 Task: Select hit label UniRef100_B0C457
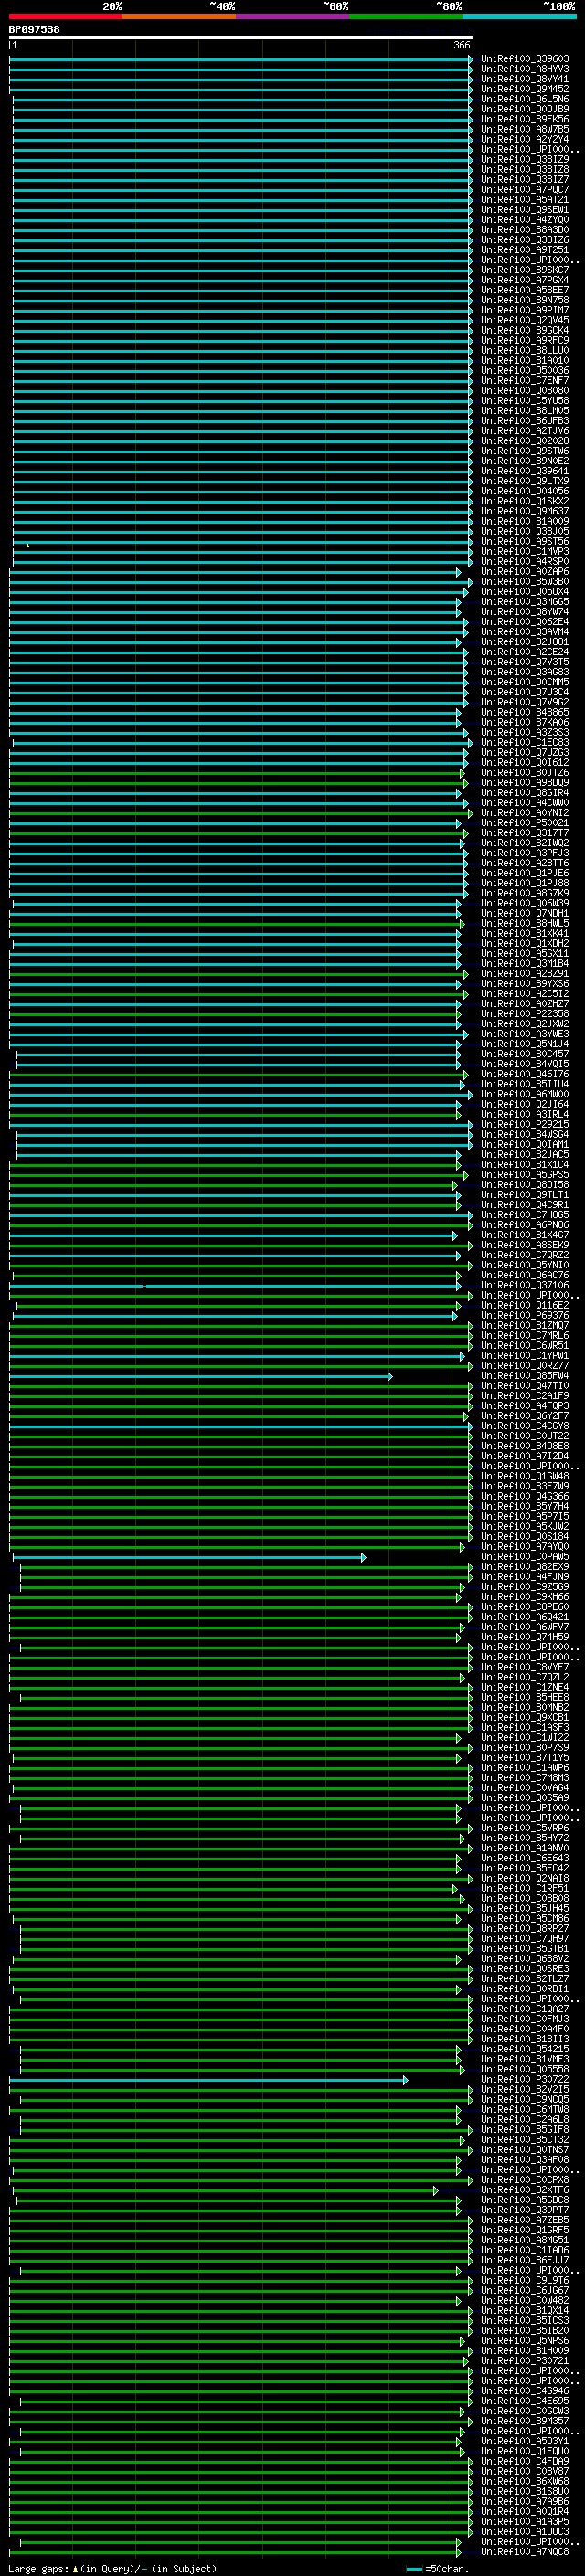[x=525, y=1054]
